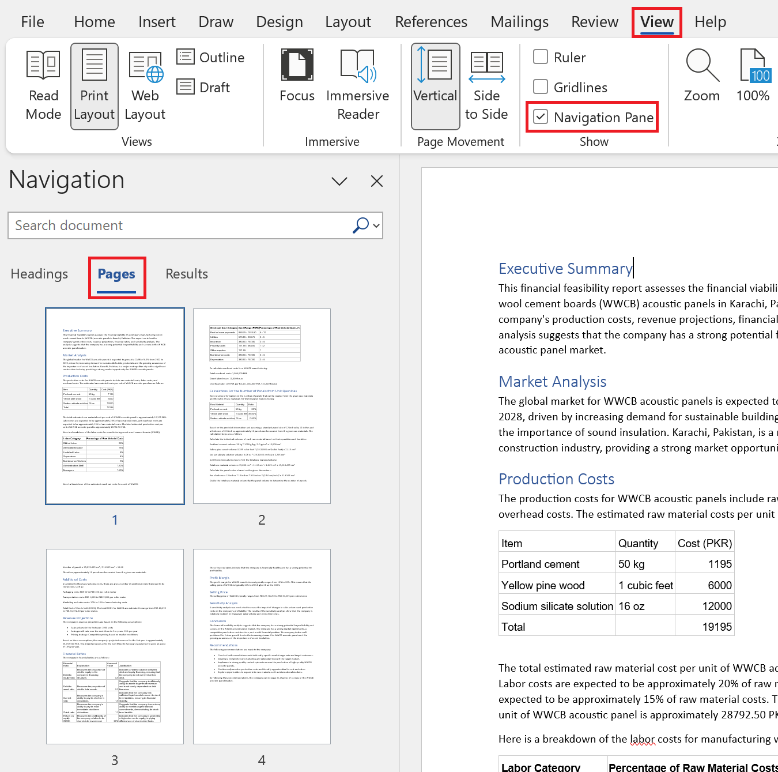
Task: Reset zoom to 100%
Action: [x=752, y=76]
